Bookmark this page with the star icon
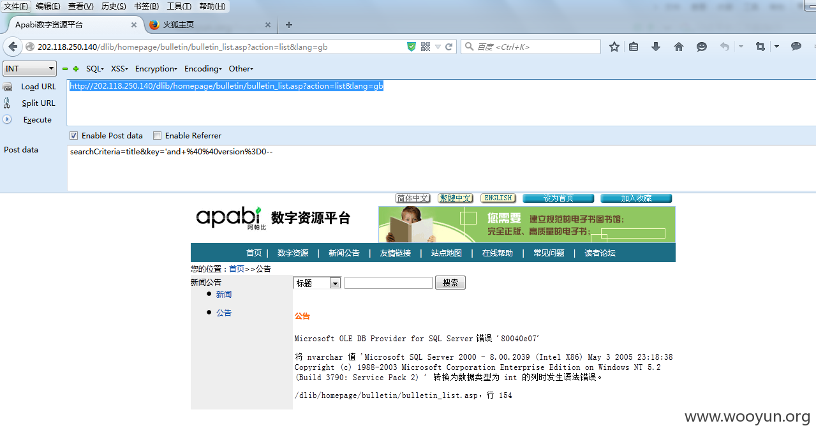 [x=614, y=47]
